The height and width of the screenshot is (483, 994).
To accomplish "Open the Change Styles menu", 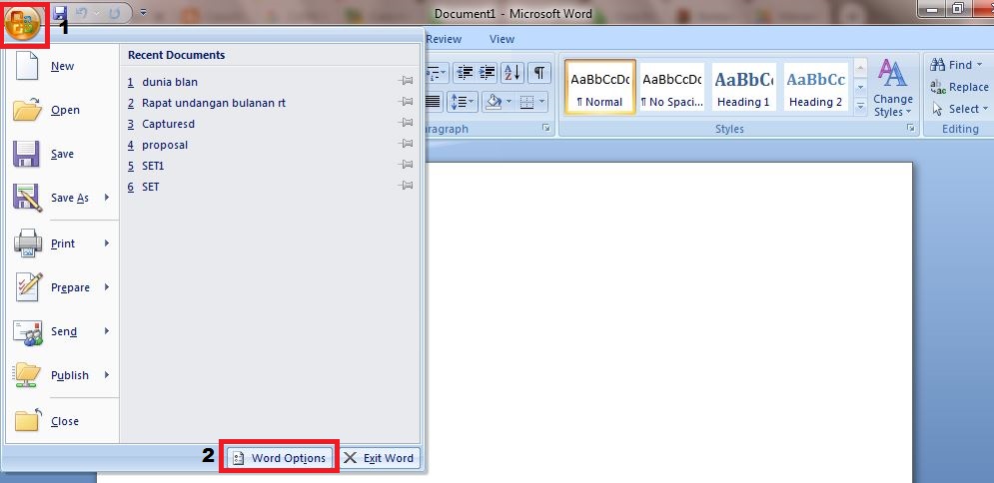I will coord(892,88).
